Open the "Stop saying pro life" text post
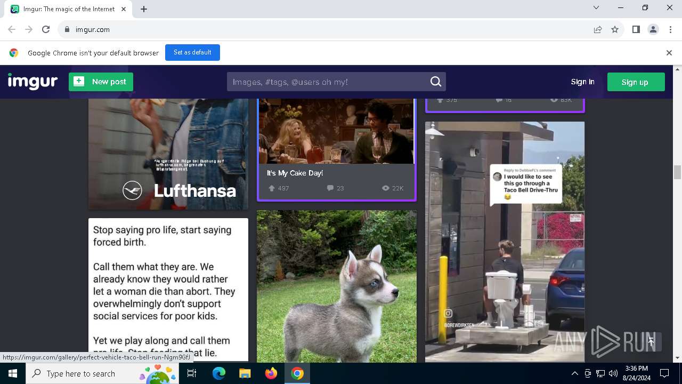The width and height of the screenshot is (682, 384). point(168,290)
